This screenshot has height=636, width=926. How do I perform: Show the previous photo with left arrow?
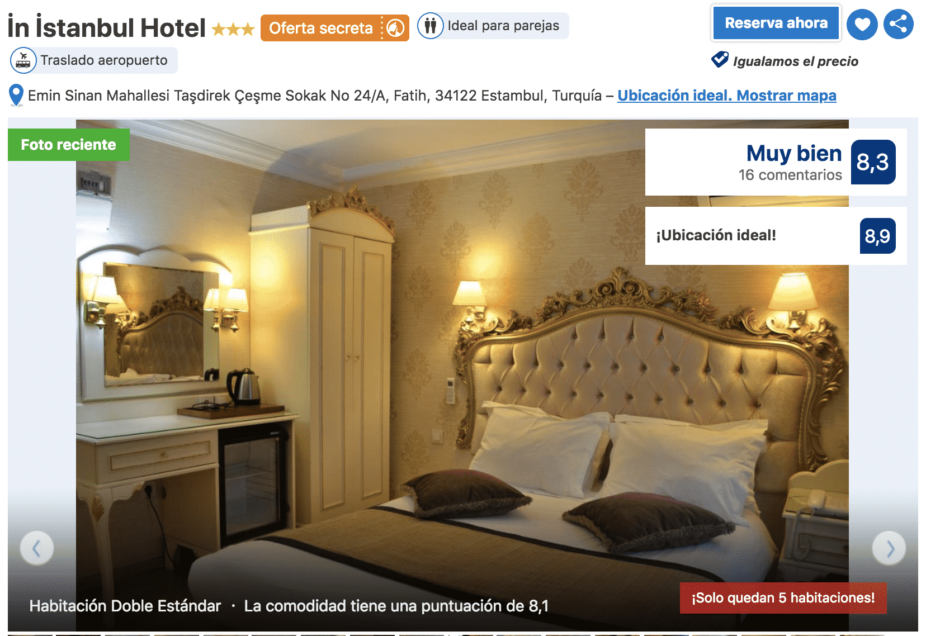[37, 548]
